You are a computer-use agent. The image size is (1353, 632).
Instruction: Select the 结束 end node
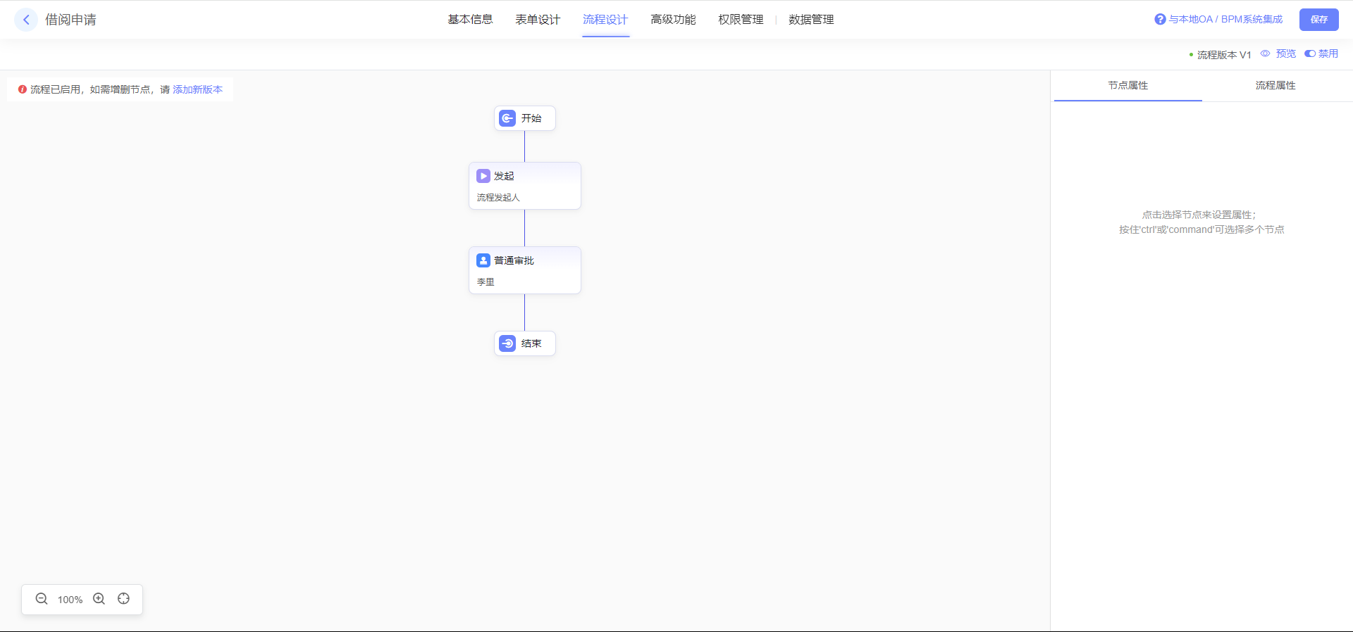[x=524, y=343]
